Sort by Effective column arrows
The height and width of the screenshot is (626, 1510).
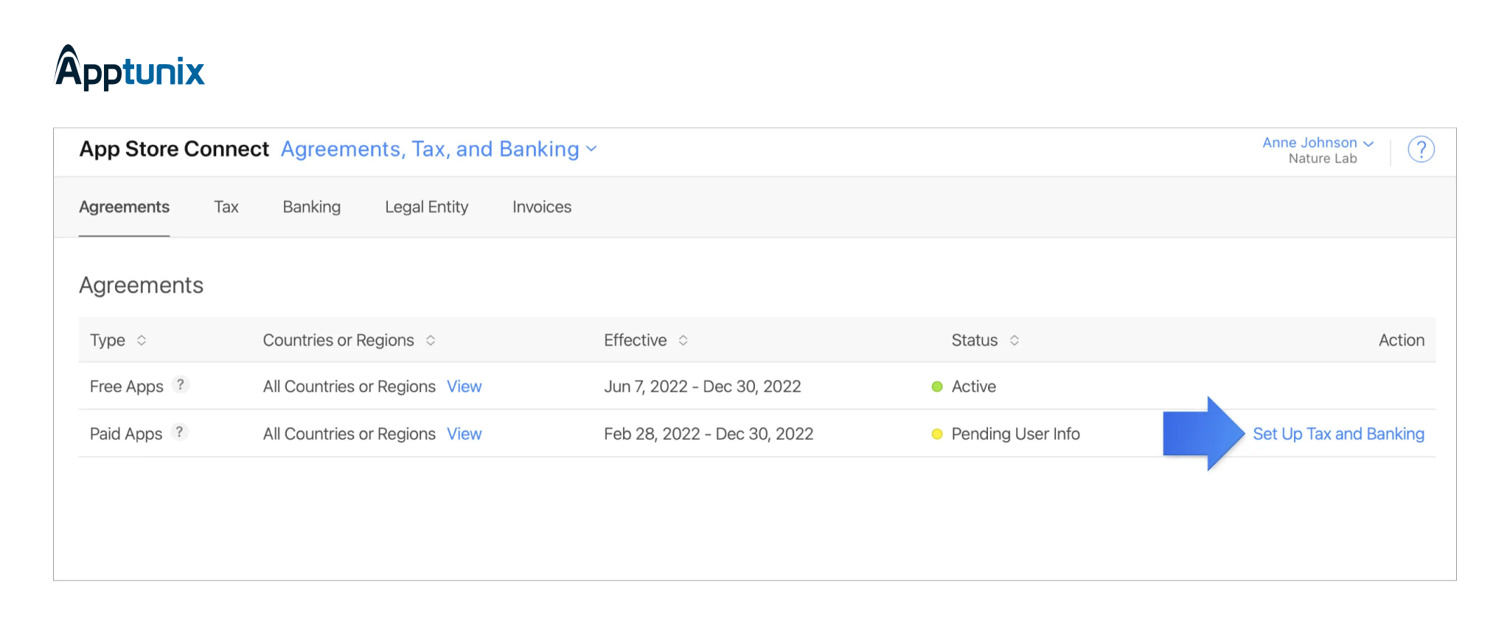[x=683, y=340]
